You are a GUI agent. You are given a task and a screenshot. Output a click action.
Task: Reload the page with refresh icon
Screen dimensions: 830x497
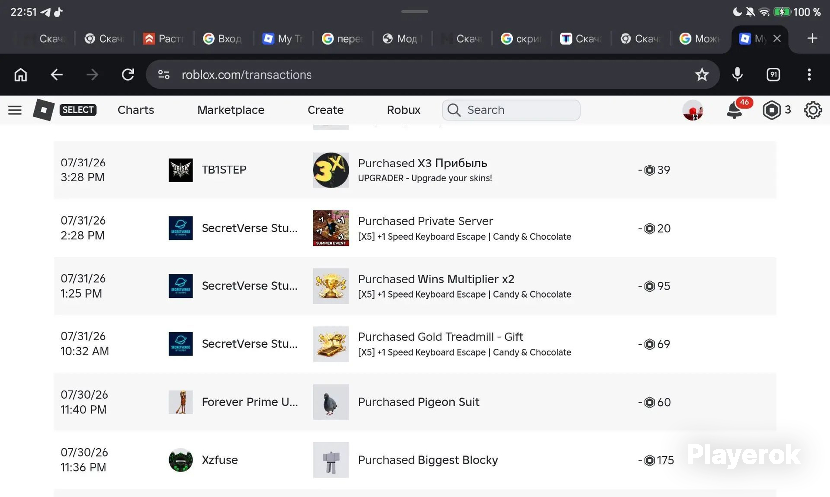tap(128, 75)
